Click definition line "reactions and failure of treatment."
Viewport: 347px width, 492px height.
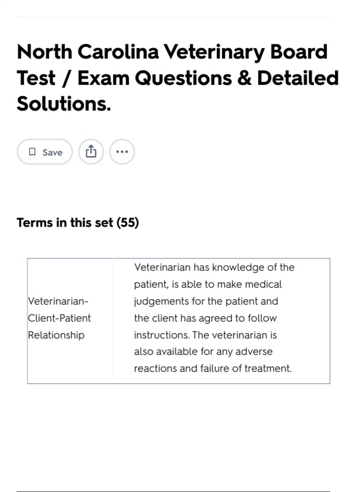[213, 368]
